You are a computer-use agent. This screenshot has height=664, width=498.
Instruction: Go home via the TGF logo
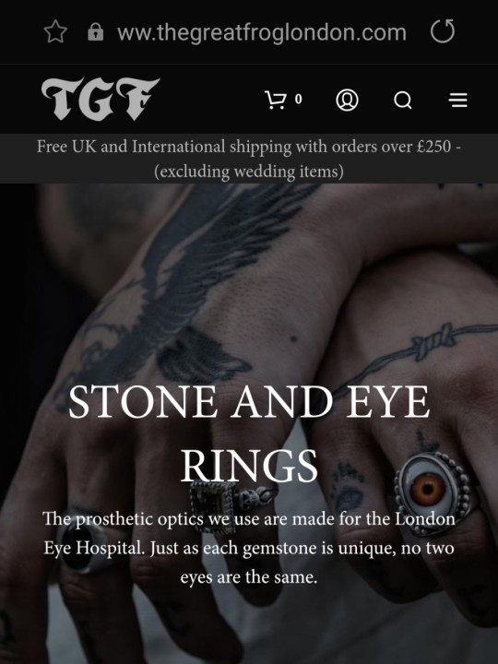101,99
